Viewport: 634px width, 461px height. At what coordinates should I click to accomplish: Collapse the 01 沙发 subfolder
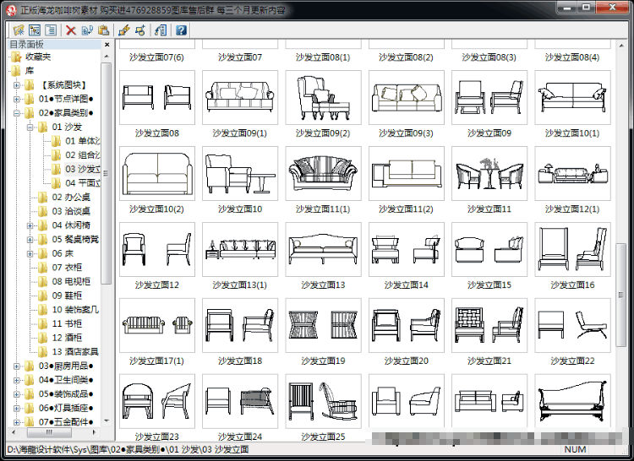[x=30, y=127]
